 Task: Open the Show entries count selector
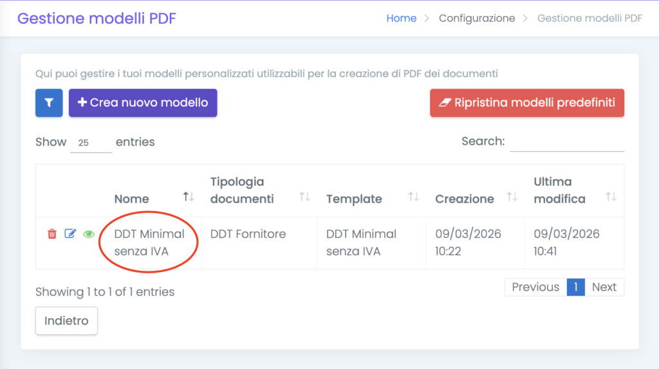[x=91, y=143]
